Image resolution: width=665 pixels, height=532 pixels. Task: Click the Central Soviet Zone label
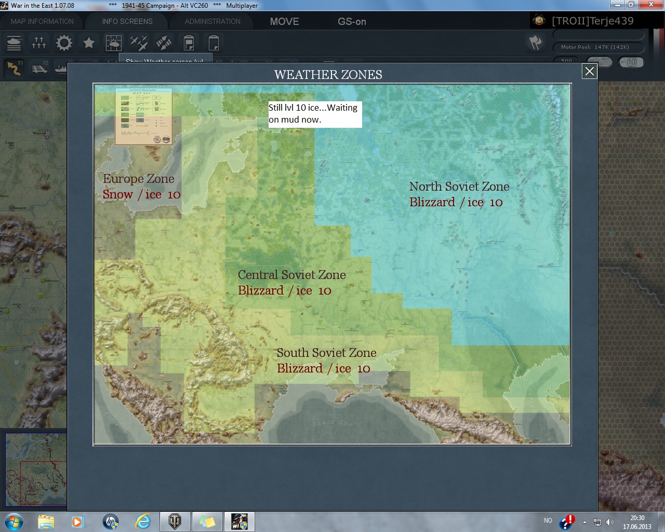[291, 275]
